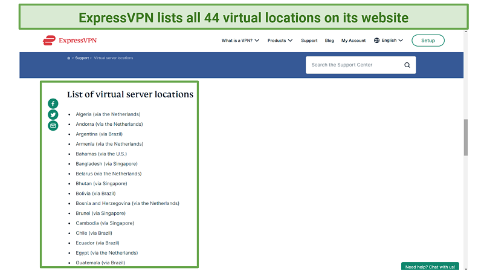Select Guatemala (via Brazil) entry

100,263
